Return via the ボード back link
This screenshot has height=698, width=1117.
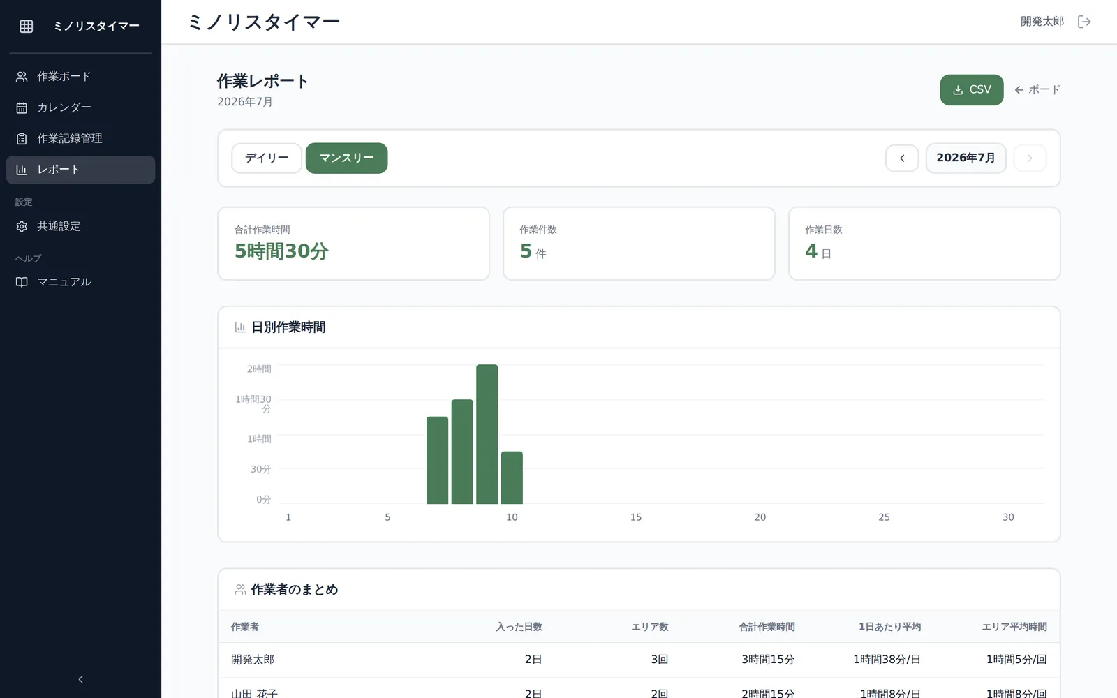[x=1037, y=90]
